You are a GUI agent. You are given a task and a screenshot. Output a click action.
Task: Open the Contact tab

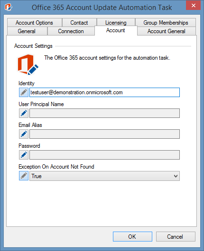pyautogui.click(x=79, y=23)
